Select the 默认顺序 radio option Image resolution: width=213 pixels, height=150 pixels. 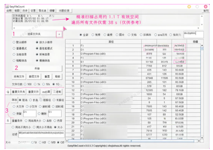pos(20,42)
